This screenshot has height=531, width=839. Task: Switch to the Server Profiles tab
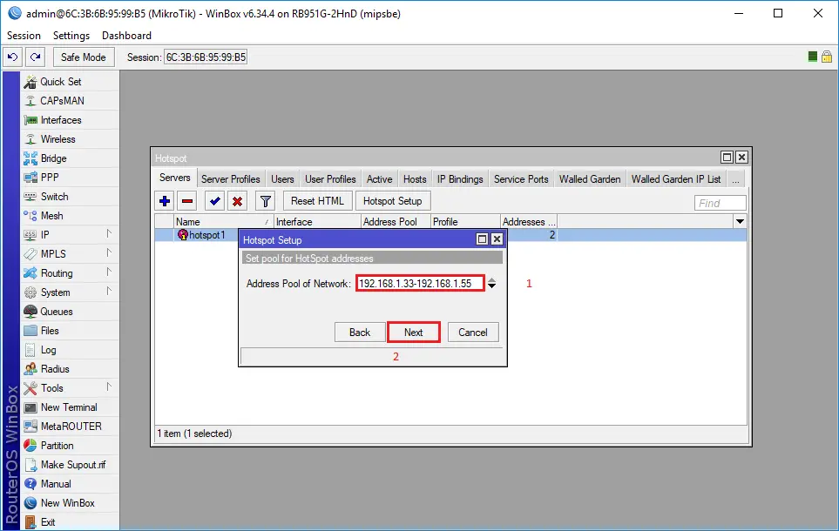231,179
